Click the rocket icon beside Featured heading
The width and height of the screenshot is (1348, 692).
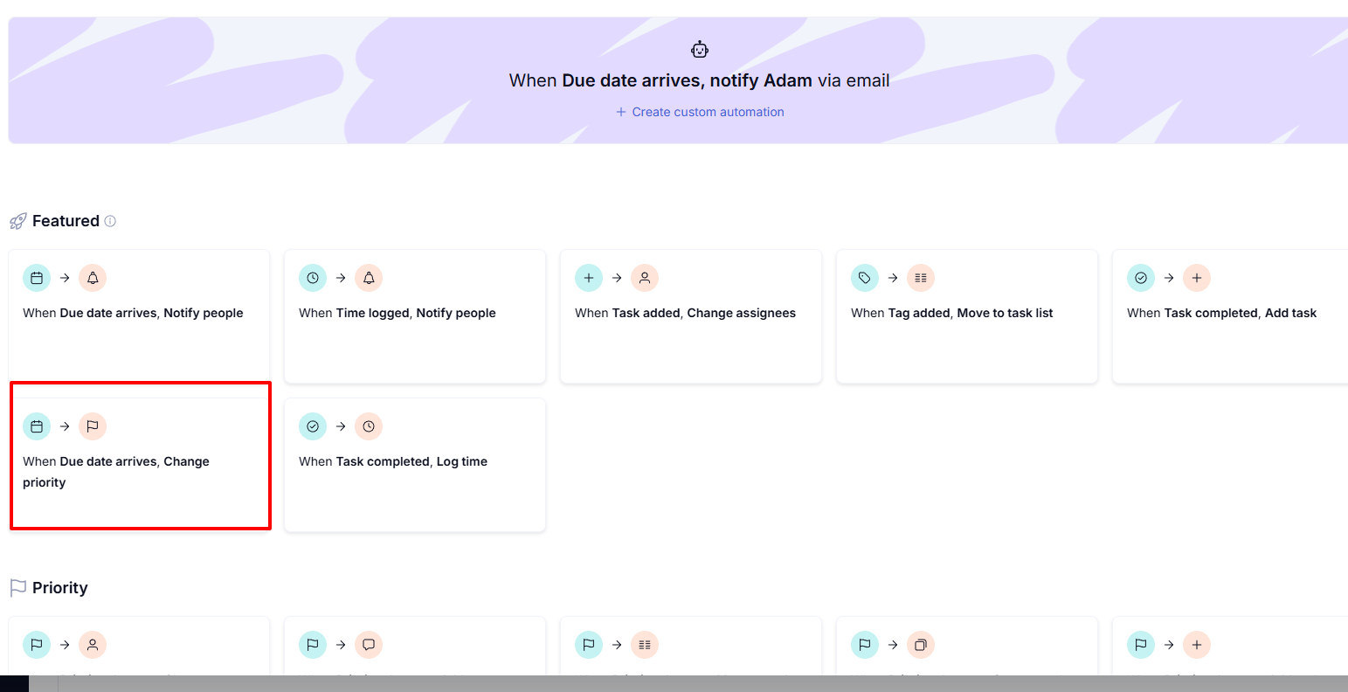click(17, 220)
